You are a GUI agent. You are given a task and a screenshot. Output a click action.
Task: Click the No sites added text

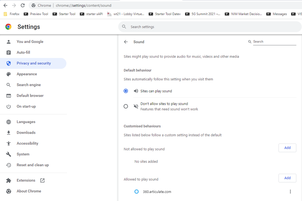pos(146,161)
